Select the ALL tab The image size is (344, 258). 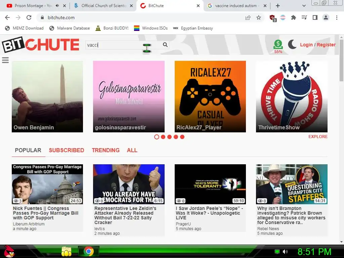[x=132, y=150]
